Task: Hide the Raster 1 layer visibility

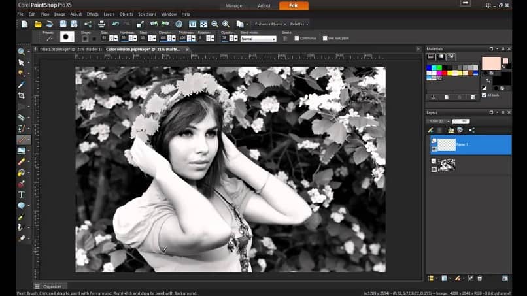Action: tap(434, 140)
